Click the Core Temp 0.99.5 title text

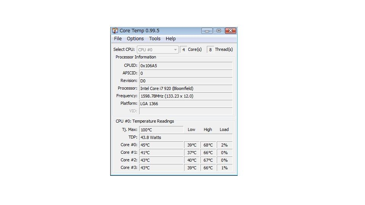click(140, 31)
